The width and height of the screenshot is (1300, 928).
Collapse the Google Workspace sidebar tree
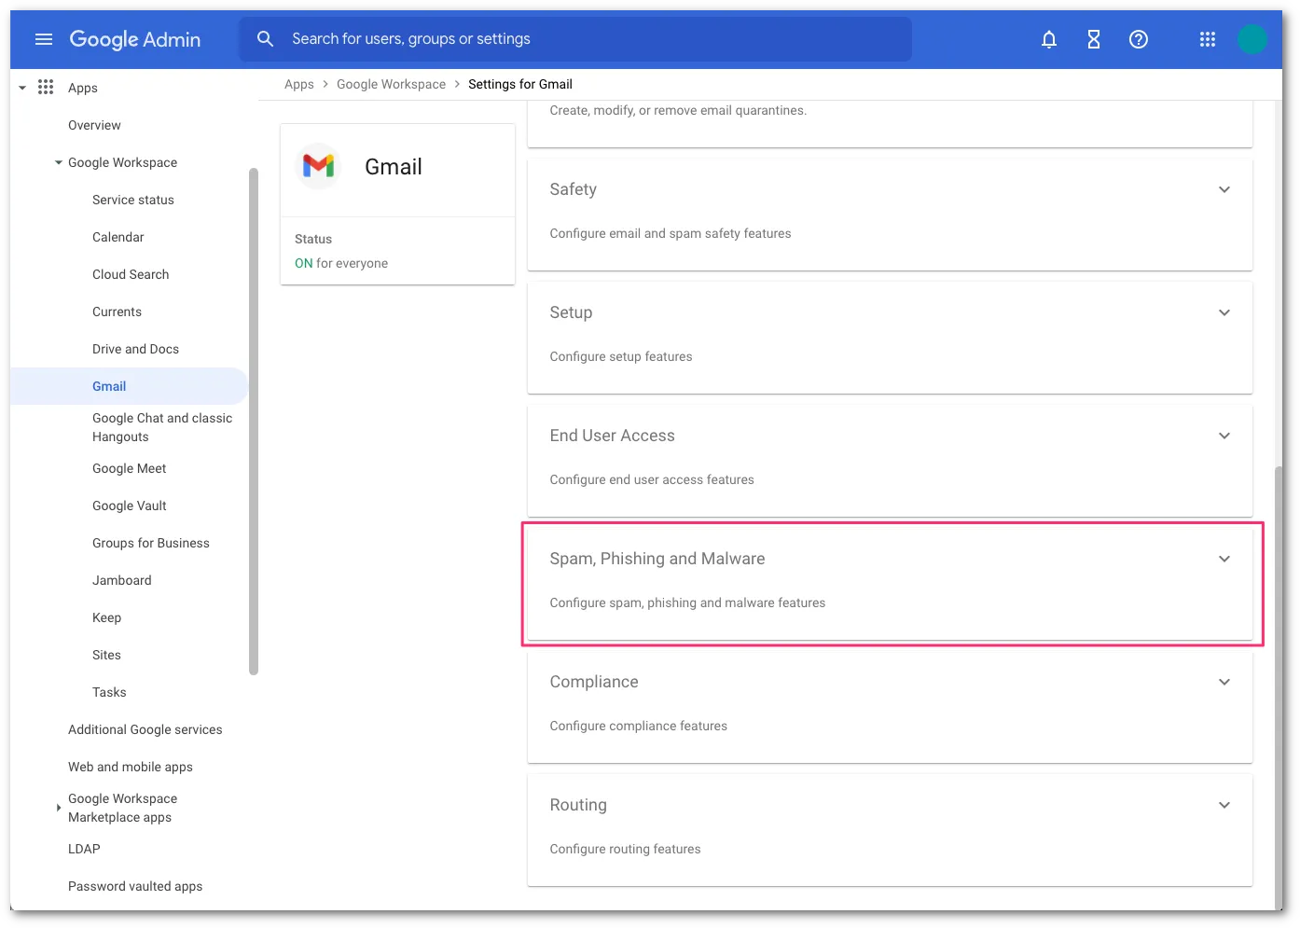pyautogui.click(x=56, y=162)
